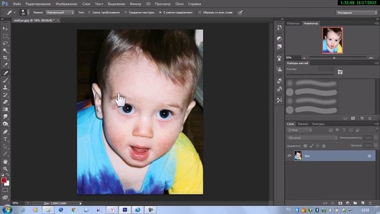Open layer blending mode dropdown Обычные
380x214 pixels.
312,138
